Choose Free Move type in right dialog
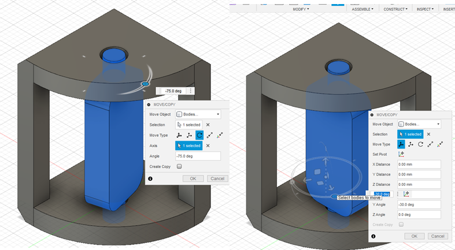This screenshot has width=455, height=250. point(401,144)
